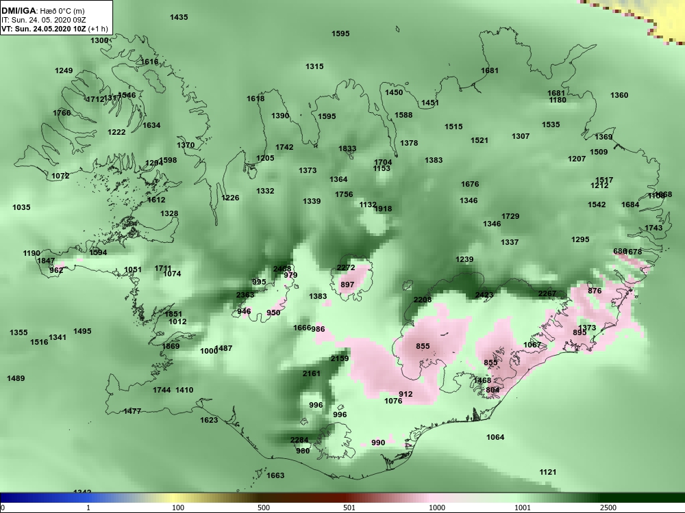Click the value 912
685x513 pixels.
click(406, 394)
